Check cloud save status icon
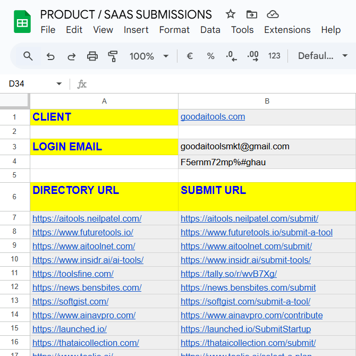The width and height of the screenshot is (356, 356). (x=273, y=14)
